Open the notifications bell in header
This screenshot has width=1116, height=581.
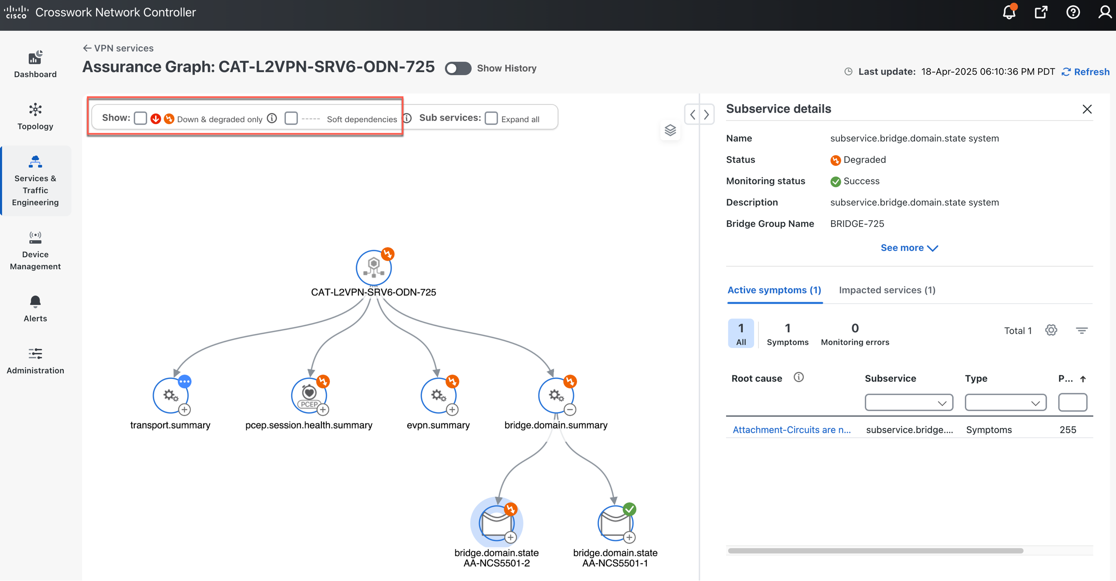tap(1009, 12)
